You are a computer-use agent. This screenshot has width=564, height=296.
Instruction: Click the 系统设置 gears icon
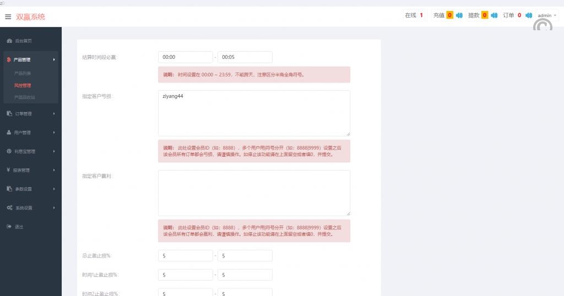(9, 208)
